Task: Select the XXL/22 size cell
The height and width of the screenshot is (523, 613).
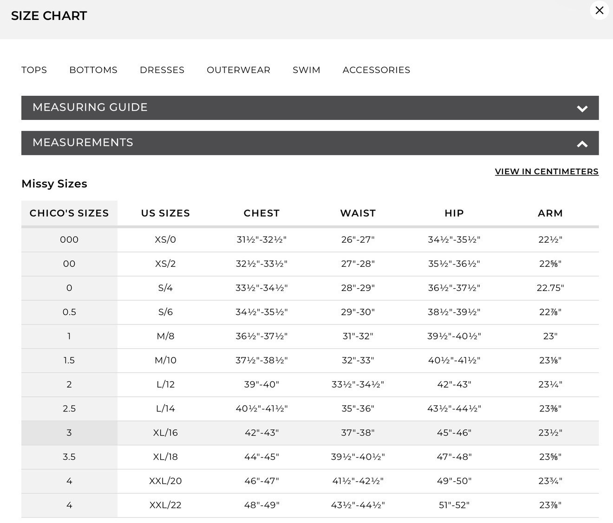Action: coord(165,505)
